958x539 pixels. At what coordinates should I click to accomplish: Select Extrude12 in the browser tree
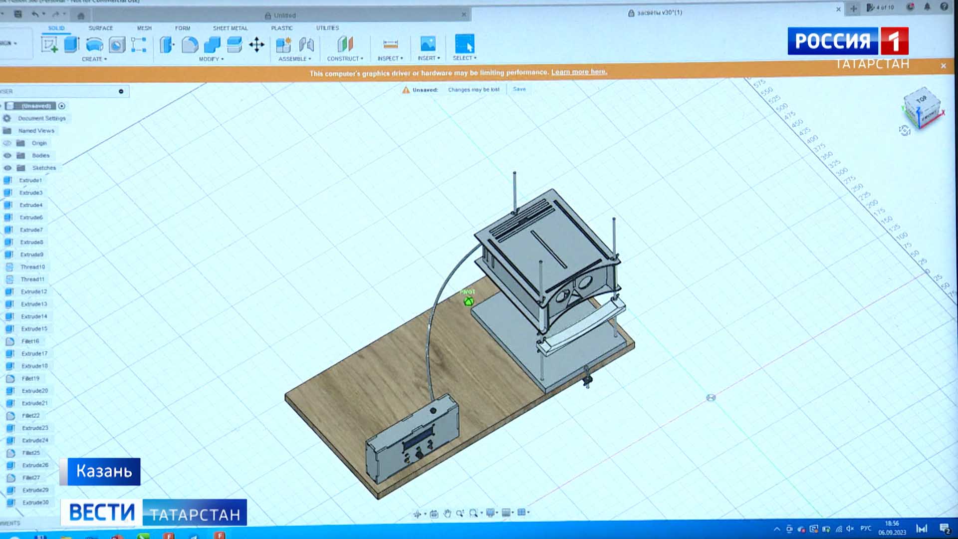(x=34, y=292)
